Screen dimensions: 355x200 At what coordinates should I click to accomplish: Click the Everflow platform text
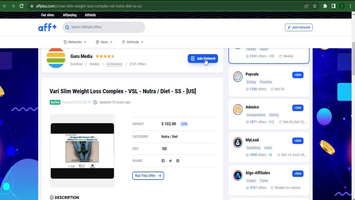coord(76,64)
